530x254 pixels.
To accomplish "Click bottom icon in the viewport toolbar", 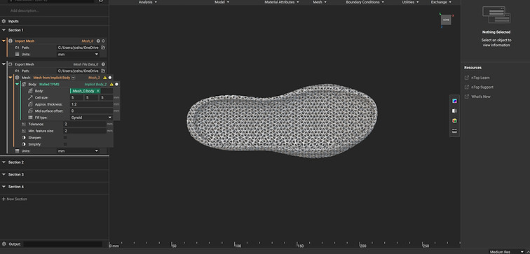I will point(454,132).
